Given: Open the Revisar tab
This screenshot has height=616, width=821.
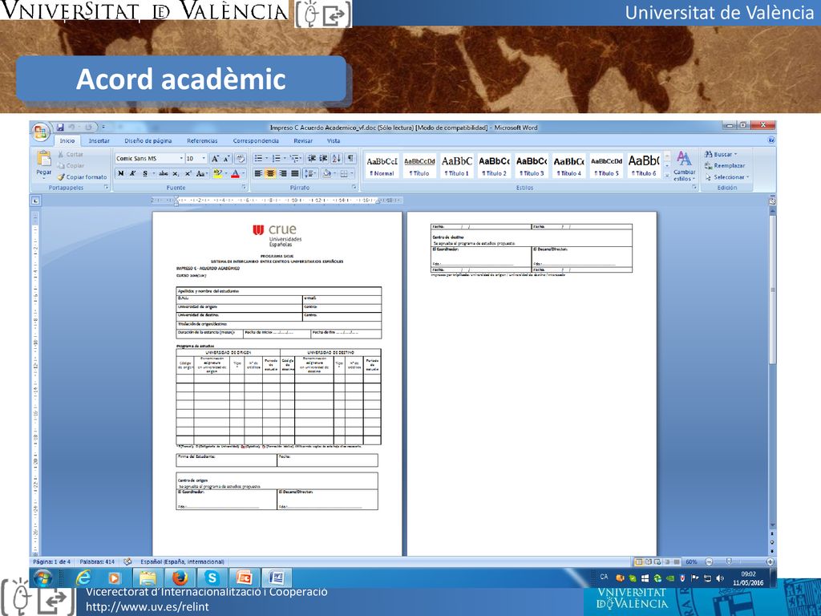Looking at the screenshot, I should 303,141.
